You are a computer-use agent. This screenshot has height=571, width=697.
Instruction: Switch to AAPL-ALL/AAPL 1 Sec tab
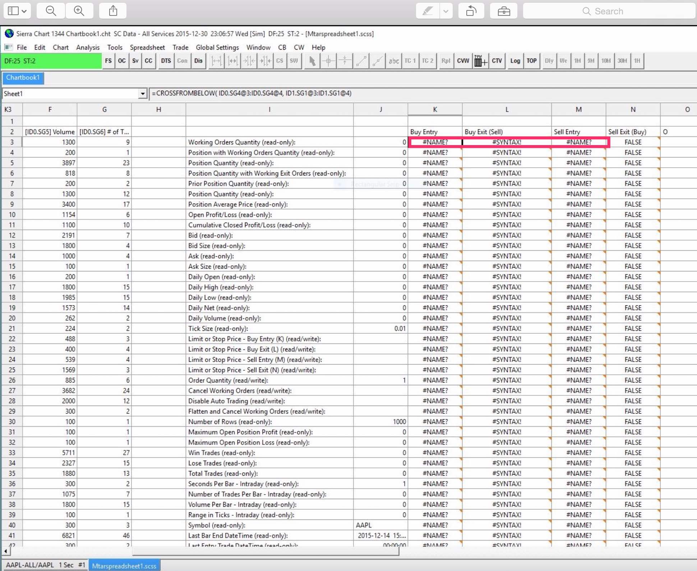pyautogui.click(x=46, y=565)
